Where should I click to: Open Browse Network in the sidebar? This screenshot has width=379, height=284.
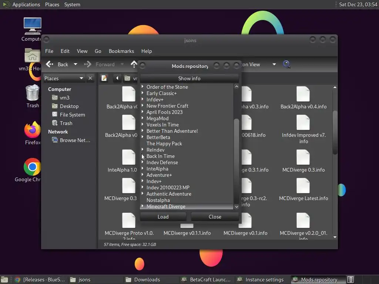tap(75, 140)
